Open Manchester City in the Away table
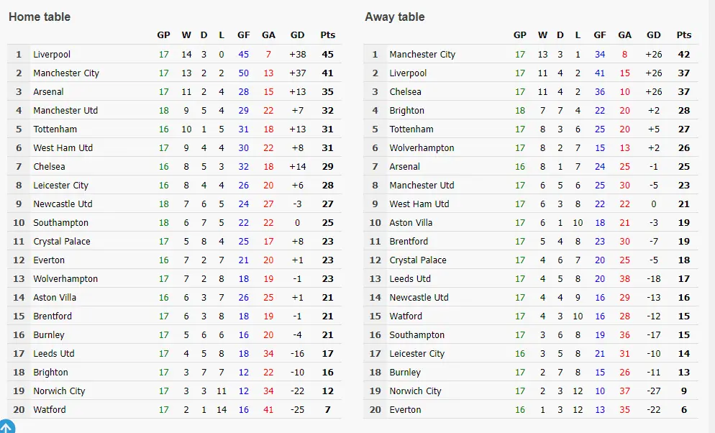Viewport: 715px width, 433px height. click(422, 55)
